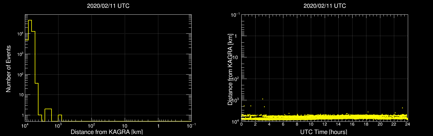The width and height of the screenshot is (433, 136).
Task: Click the 16 tick on UTC Time axis
Action: pos(353,124)
